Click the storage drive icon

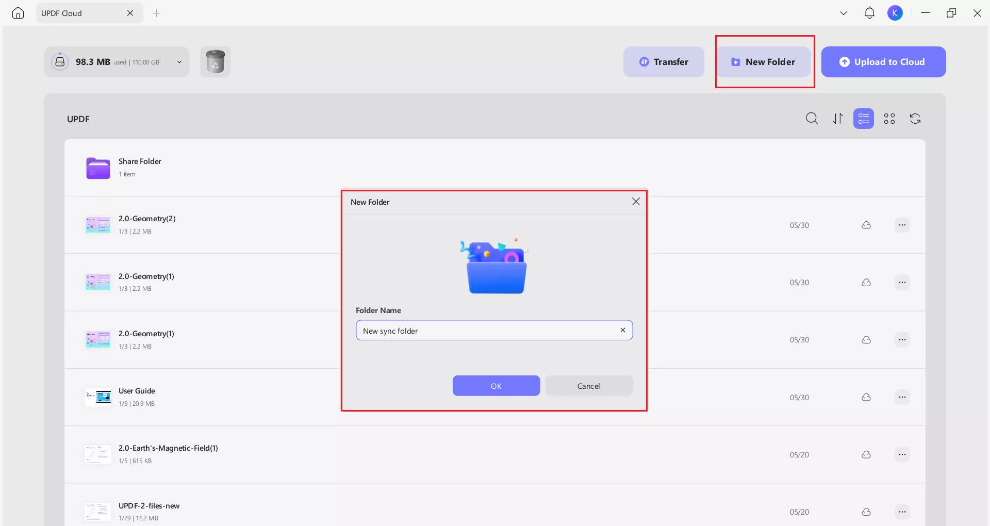pyautogui.click(x=60, y=61)
